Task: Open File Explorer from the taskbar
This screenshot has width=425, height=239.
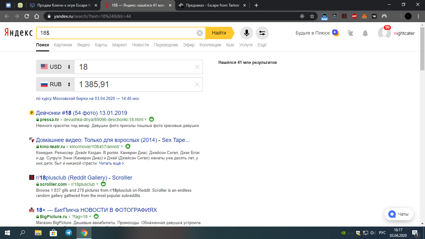Action: [38, 233]
